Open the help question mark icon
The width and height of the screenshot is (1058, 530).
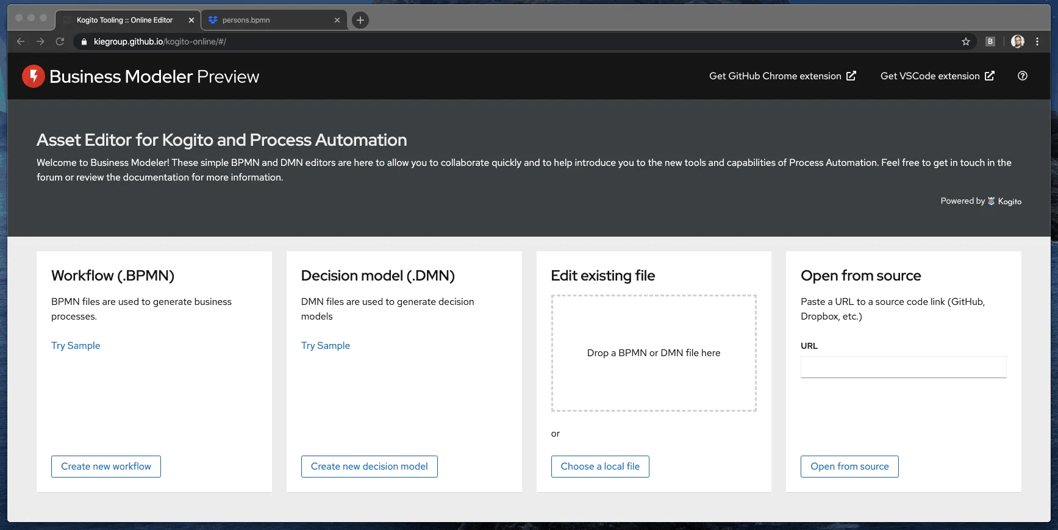[x=1023, y=76]
